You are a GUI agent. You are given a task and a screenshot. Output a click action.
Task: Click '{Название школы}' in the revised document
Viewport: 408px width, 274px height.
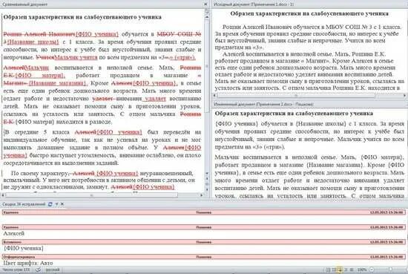320,124
